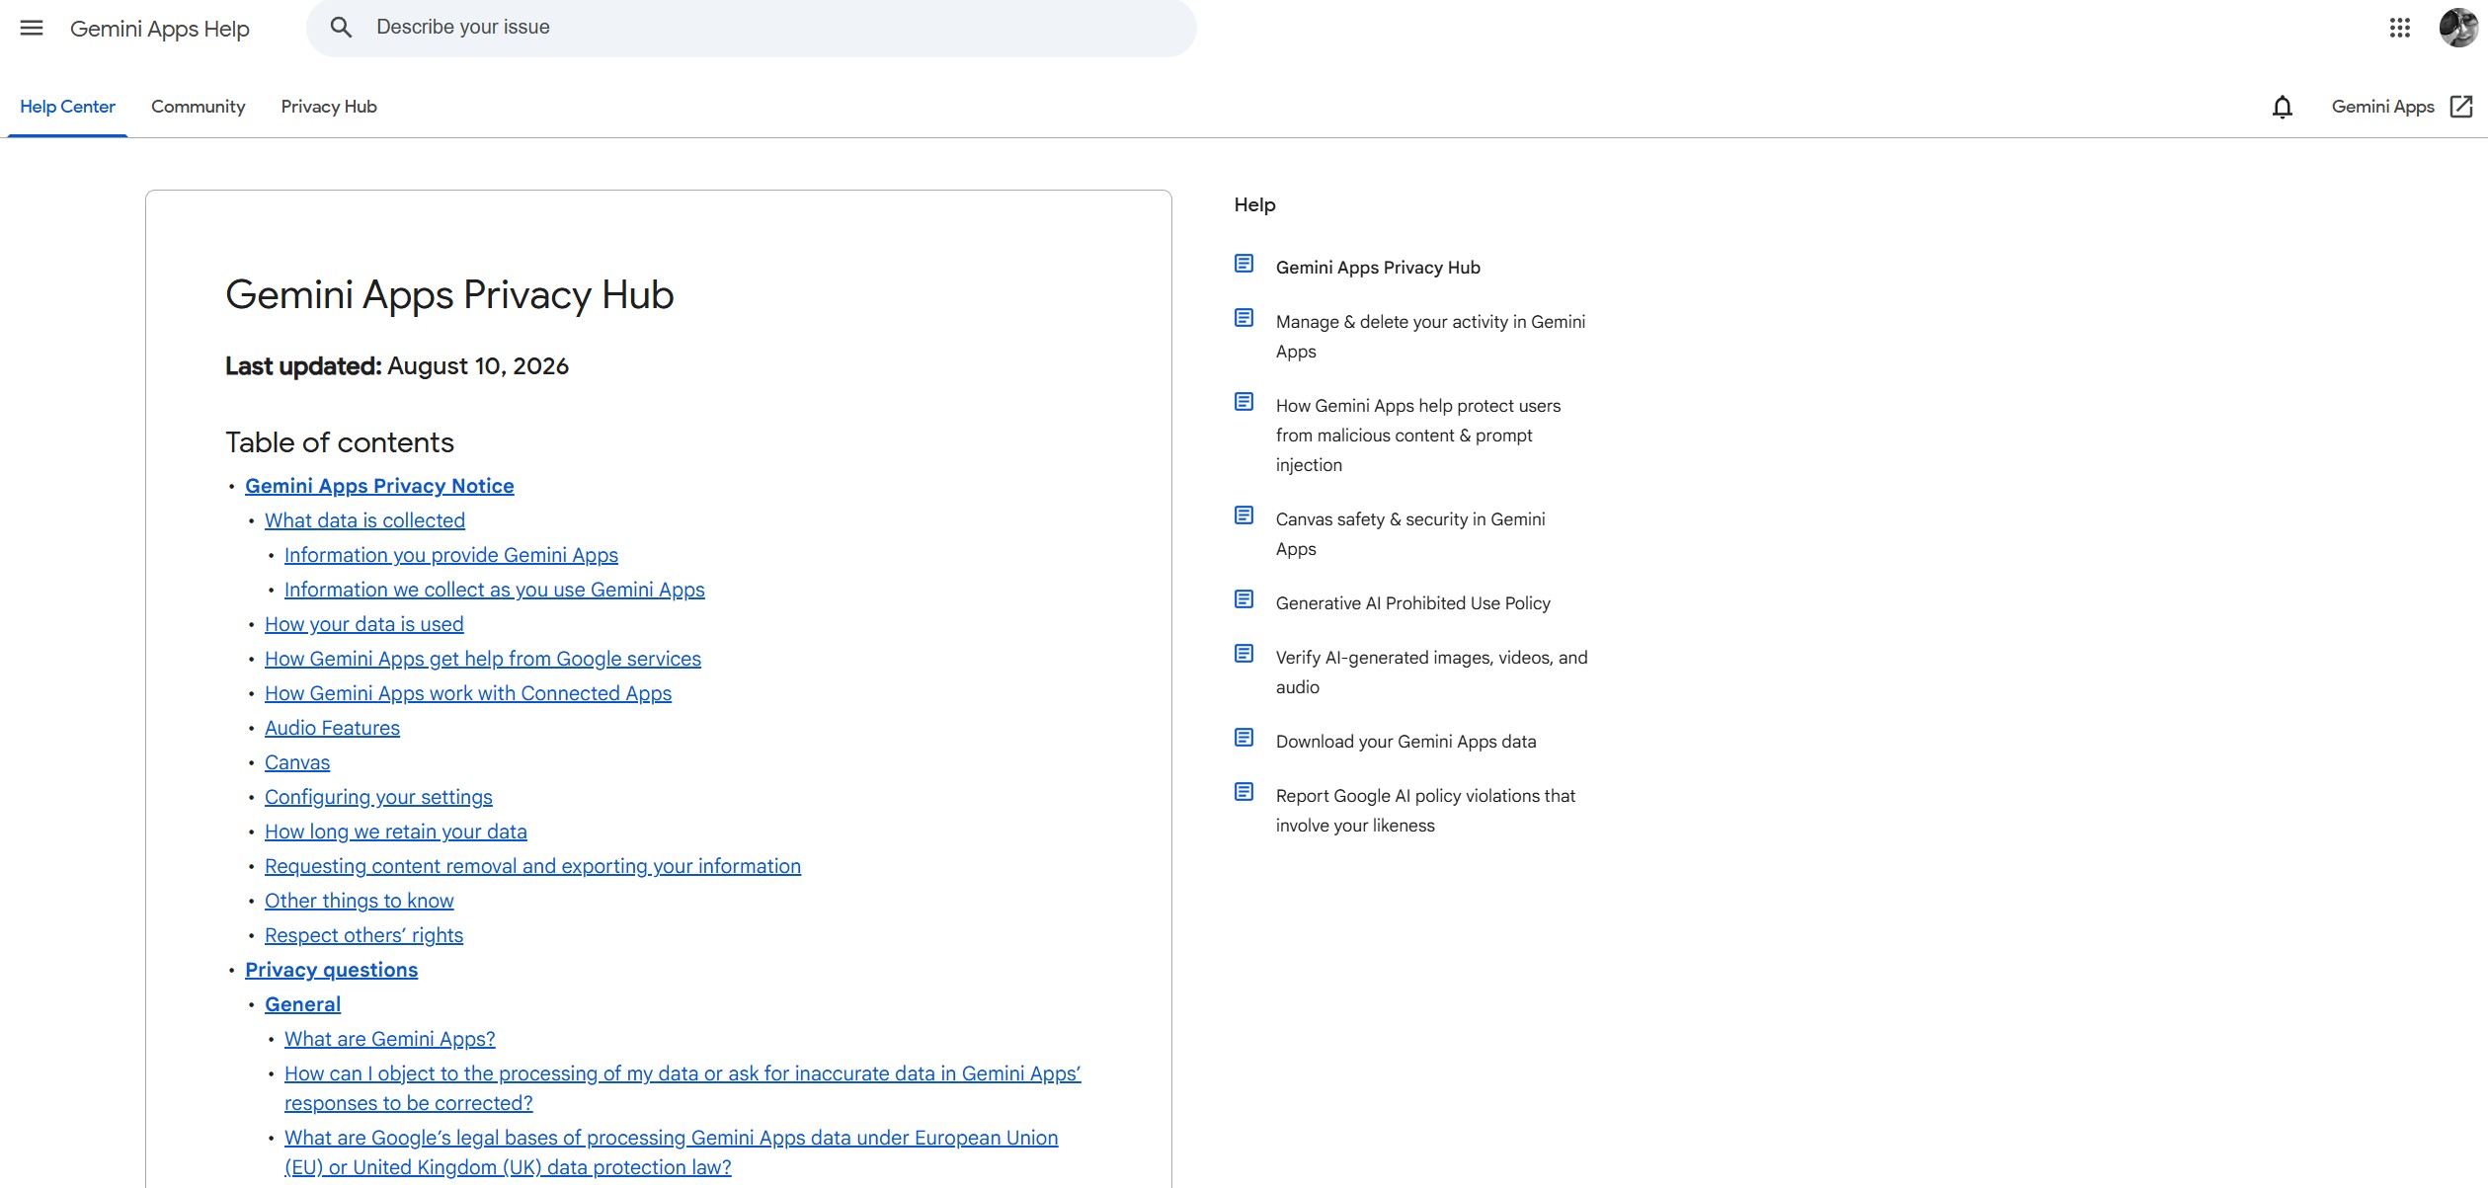Open What are Gemini Apps? link

click(x=390, y=1039)
